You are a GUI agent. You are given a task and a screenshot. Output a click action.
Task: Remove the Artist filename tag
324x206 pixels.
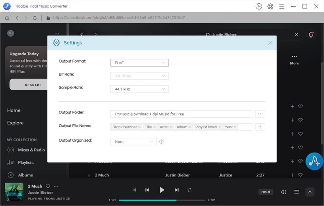(171, 127)
